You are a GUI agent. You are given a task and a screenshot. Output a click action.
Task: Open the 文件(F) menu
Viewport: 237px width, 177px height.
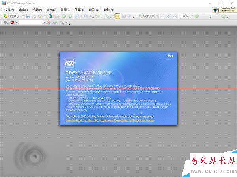point(9,10)
